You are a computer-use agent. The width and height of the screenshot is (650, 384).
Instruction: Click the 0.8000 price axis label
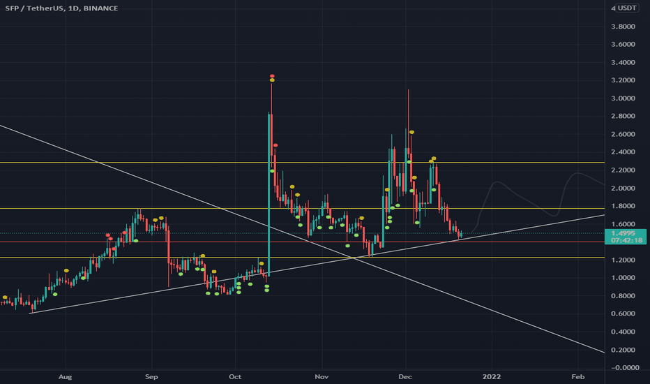pyautogui.click(x=623, y=296)
